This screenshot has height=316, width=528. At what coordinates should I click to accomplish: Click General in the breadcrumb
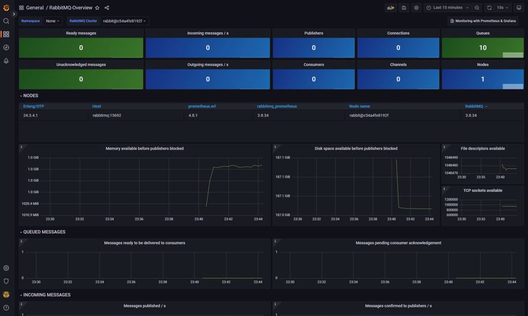pos(35,8)
